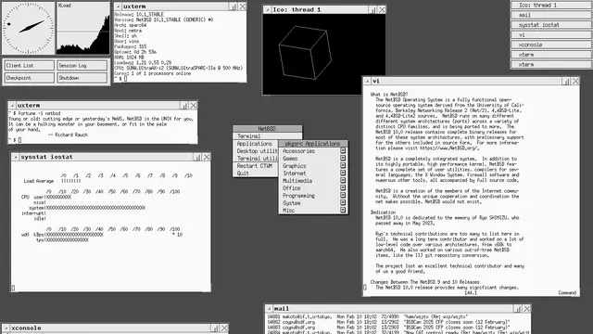
Task: Select Restart CTWM from the NetBSD menu
Action: click(256, 166)
